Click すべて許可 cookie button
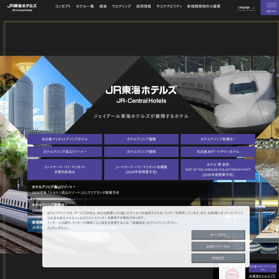279x279 pixels. [218, 235]
